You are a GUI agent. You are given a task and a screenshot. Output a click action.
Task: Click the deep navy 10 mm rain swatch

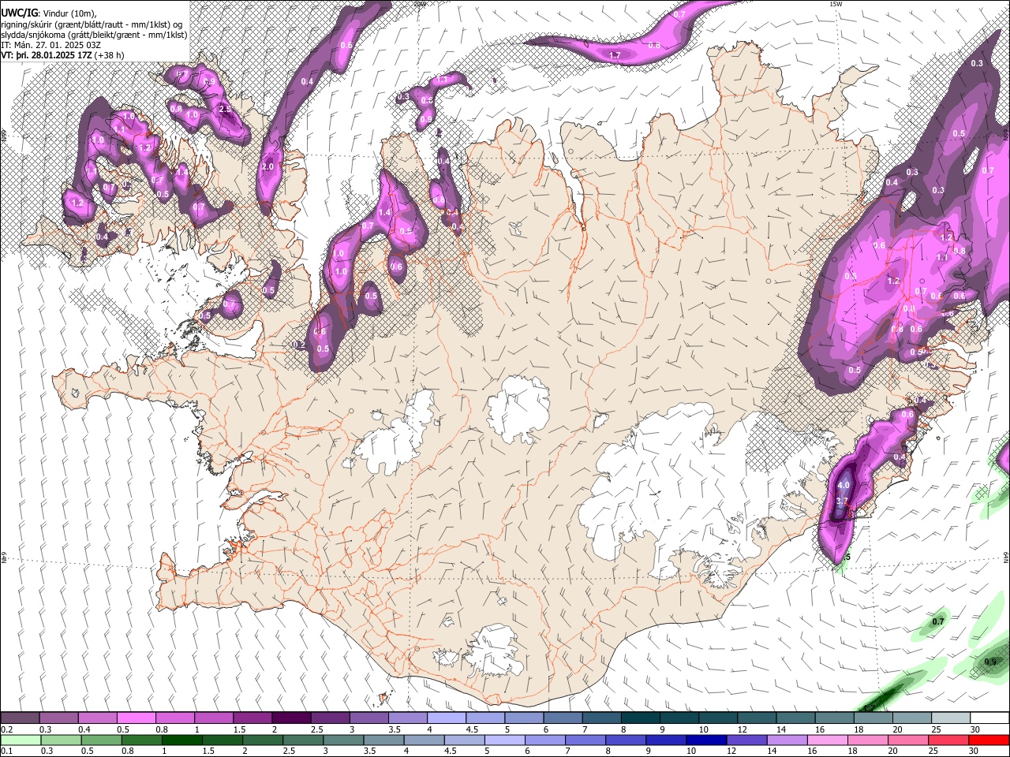(x=705, y=740)
